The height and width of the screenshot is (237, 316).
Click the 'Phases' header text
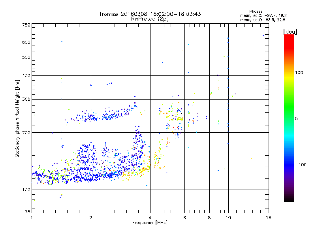coord(256,11)
